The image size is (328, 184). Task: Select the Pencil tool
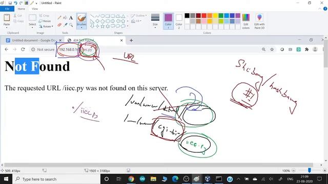coord(59,18)
